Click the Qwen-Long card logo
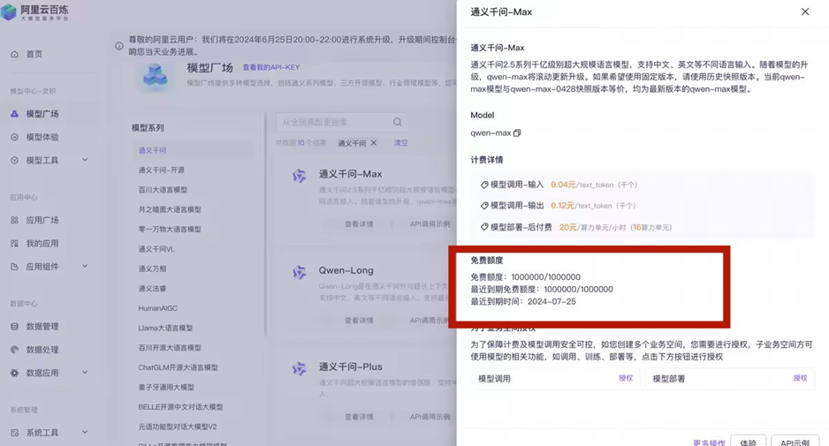This screenshot has height=446, width=829. pyautogui.click(x=300, y=272)
